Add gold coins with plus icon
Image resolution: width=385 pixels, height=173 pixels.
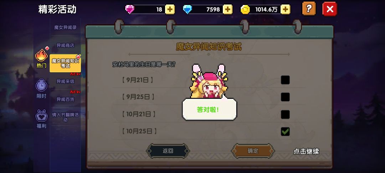coord(285,10)
